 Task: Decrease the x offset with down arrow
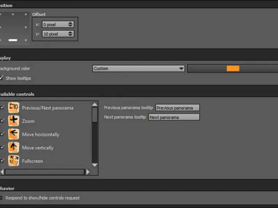71,26
